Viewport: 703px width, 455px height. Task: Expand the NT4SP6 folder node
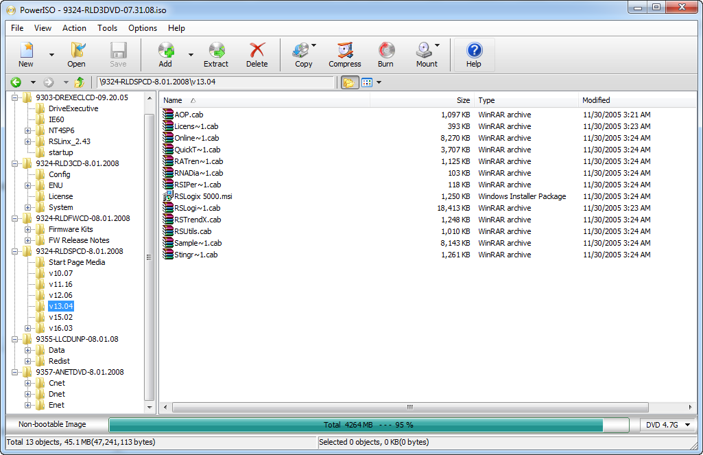28,130
